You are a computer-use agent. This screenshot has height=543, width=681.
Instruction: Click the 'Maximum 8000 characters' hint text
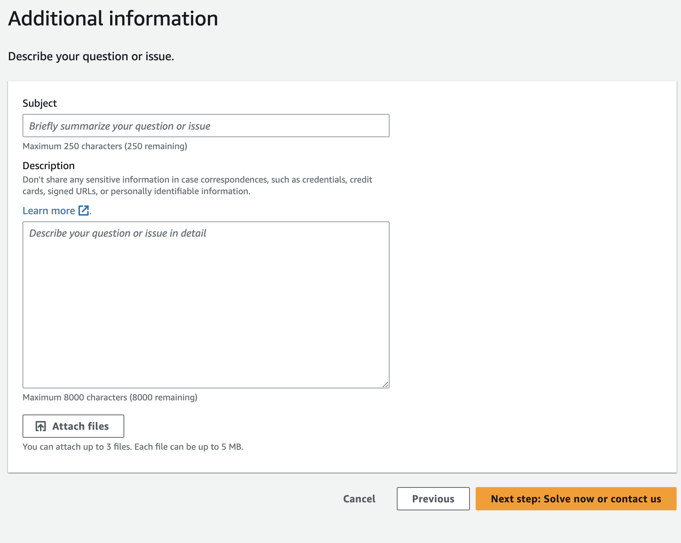(75, 397)
